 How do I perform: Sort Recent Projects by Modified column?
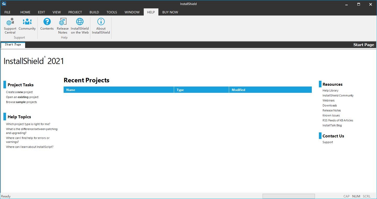pyautogui.click(x=270, y=90)
